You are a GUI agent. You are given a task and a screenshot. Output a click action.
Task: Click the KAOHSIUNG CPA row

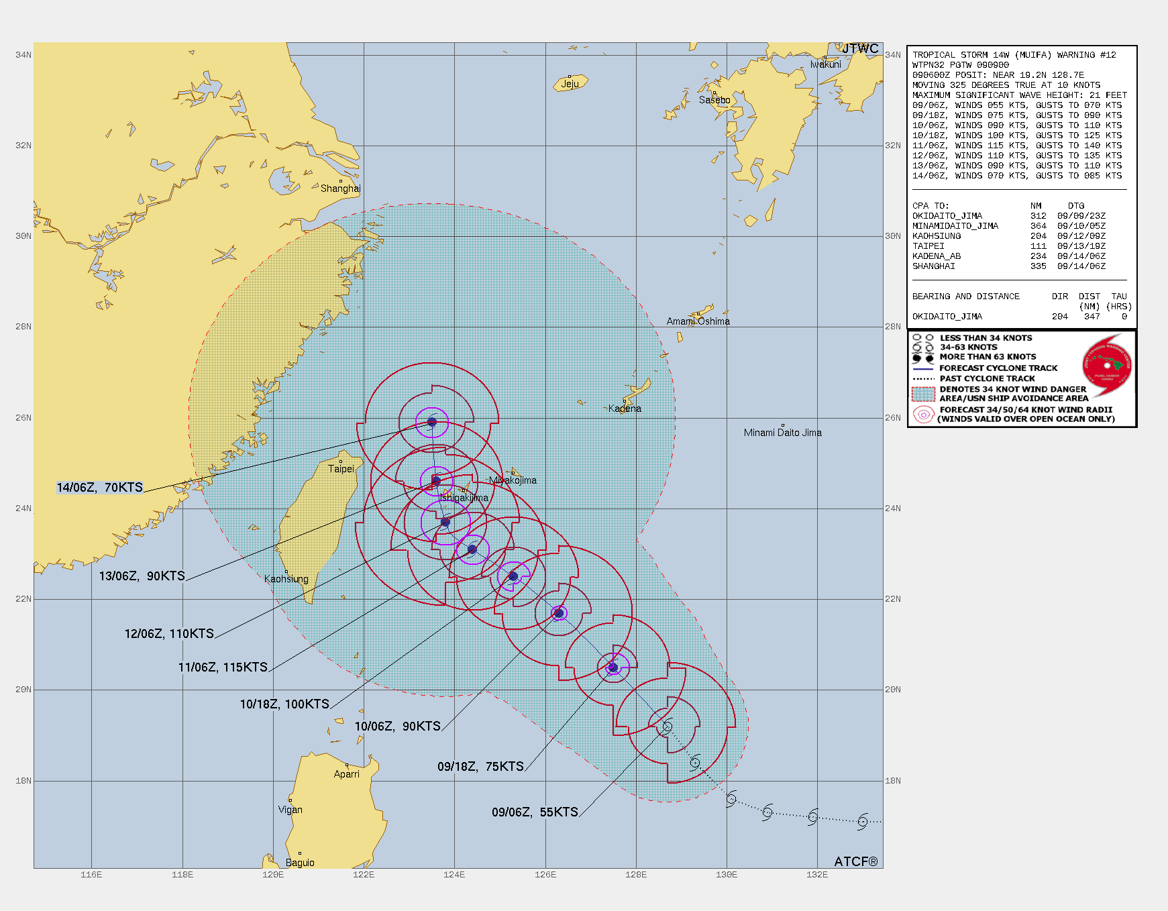point(1009,236)
